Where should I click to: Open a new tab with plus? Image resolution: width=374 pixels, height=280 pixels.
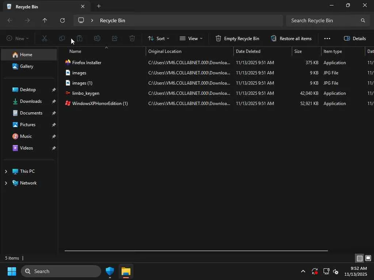[99, 6]
